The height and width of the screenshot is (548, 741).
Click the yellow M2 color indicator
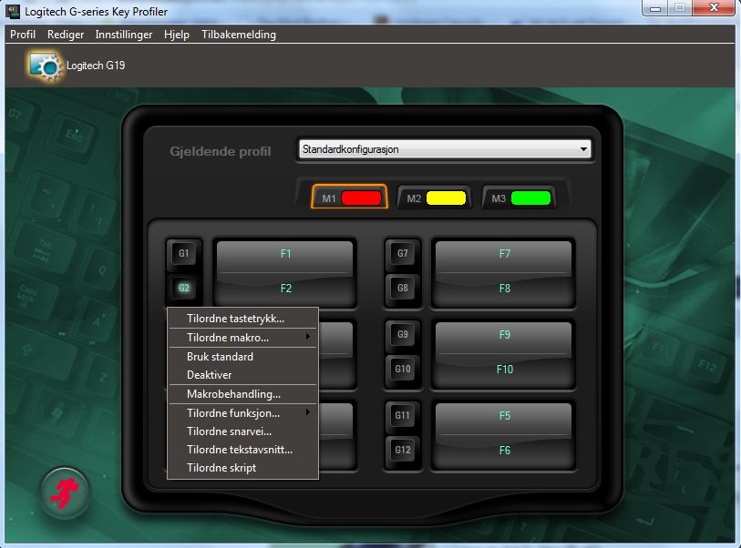click(446, 198)
